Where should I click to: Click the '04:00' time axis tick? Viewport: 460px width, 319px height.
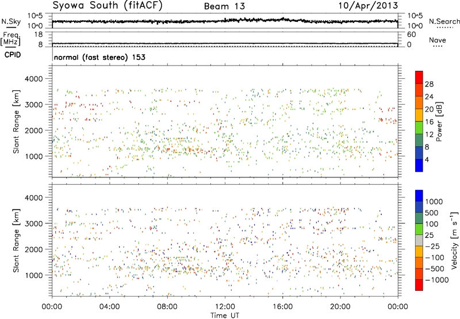click(109, 307)
